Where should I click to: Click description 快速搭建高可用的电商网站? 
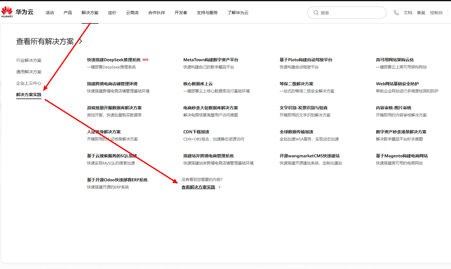(399, 163)
